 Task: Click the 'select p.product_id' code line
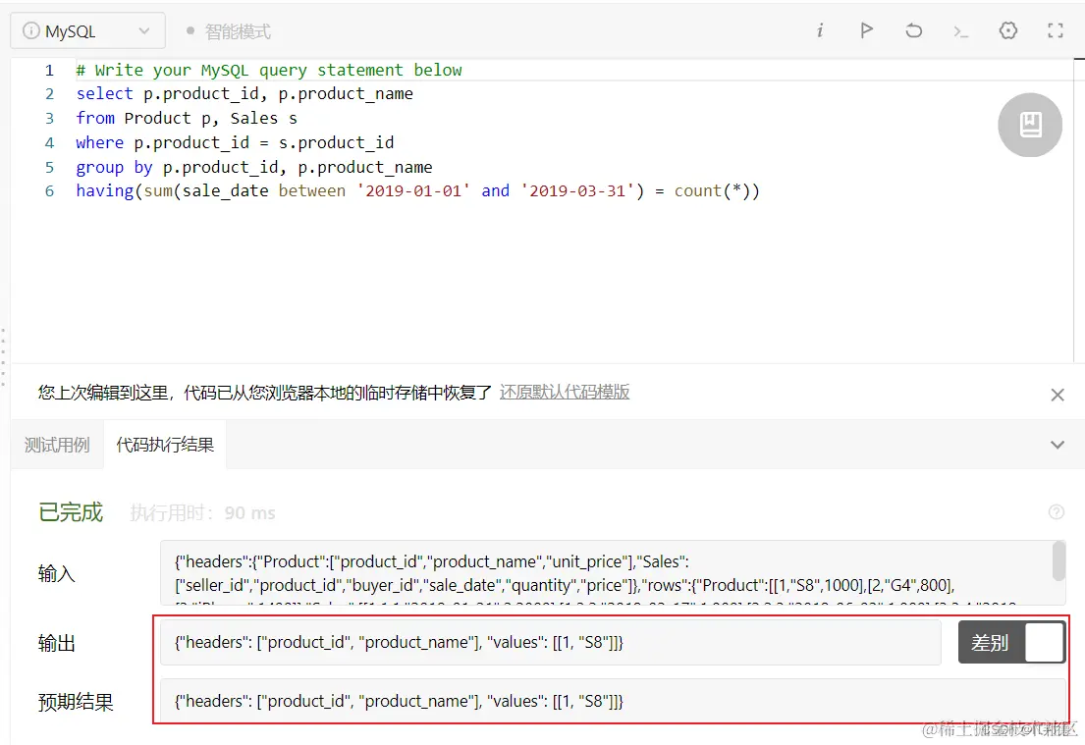(244, 94)
